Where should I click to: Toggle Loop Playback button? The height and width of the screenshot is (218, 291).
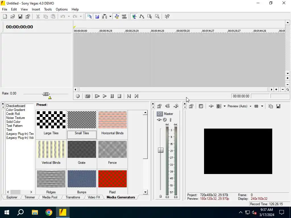(88, 96)
